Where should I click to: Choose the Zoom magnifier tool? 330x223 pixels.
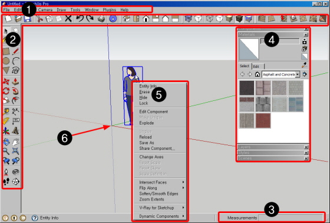6,151
